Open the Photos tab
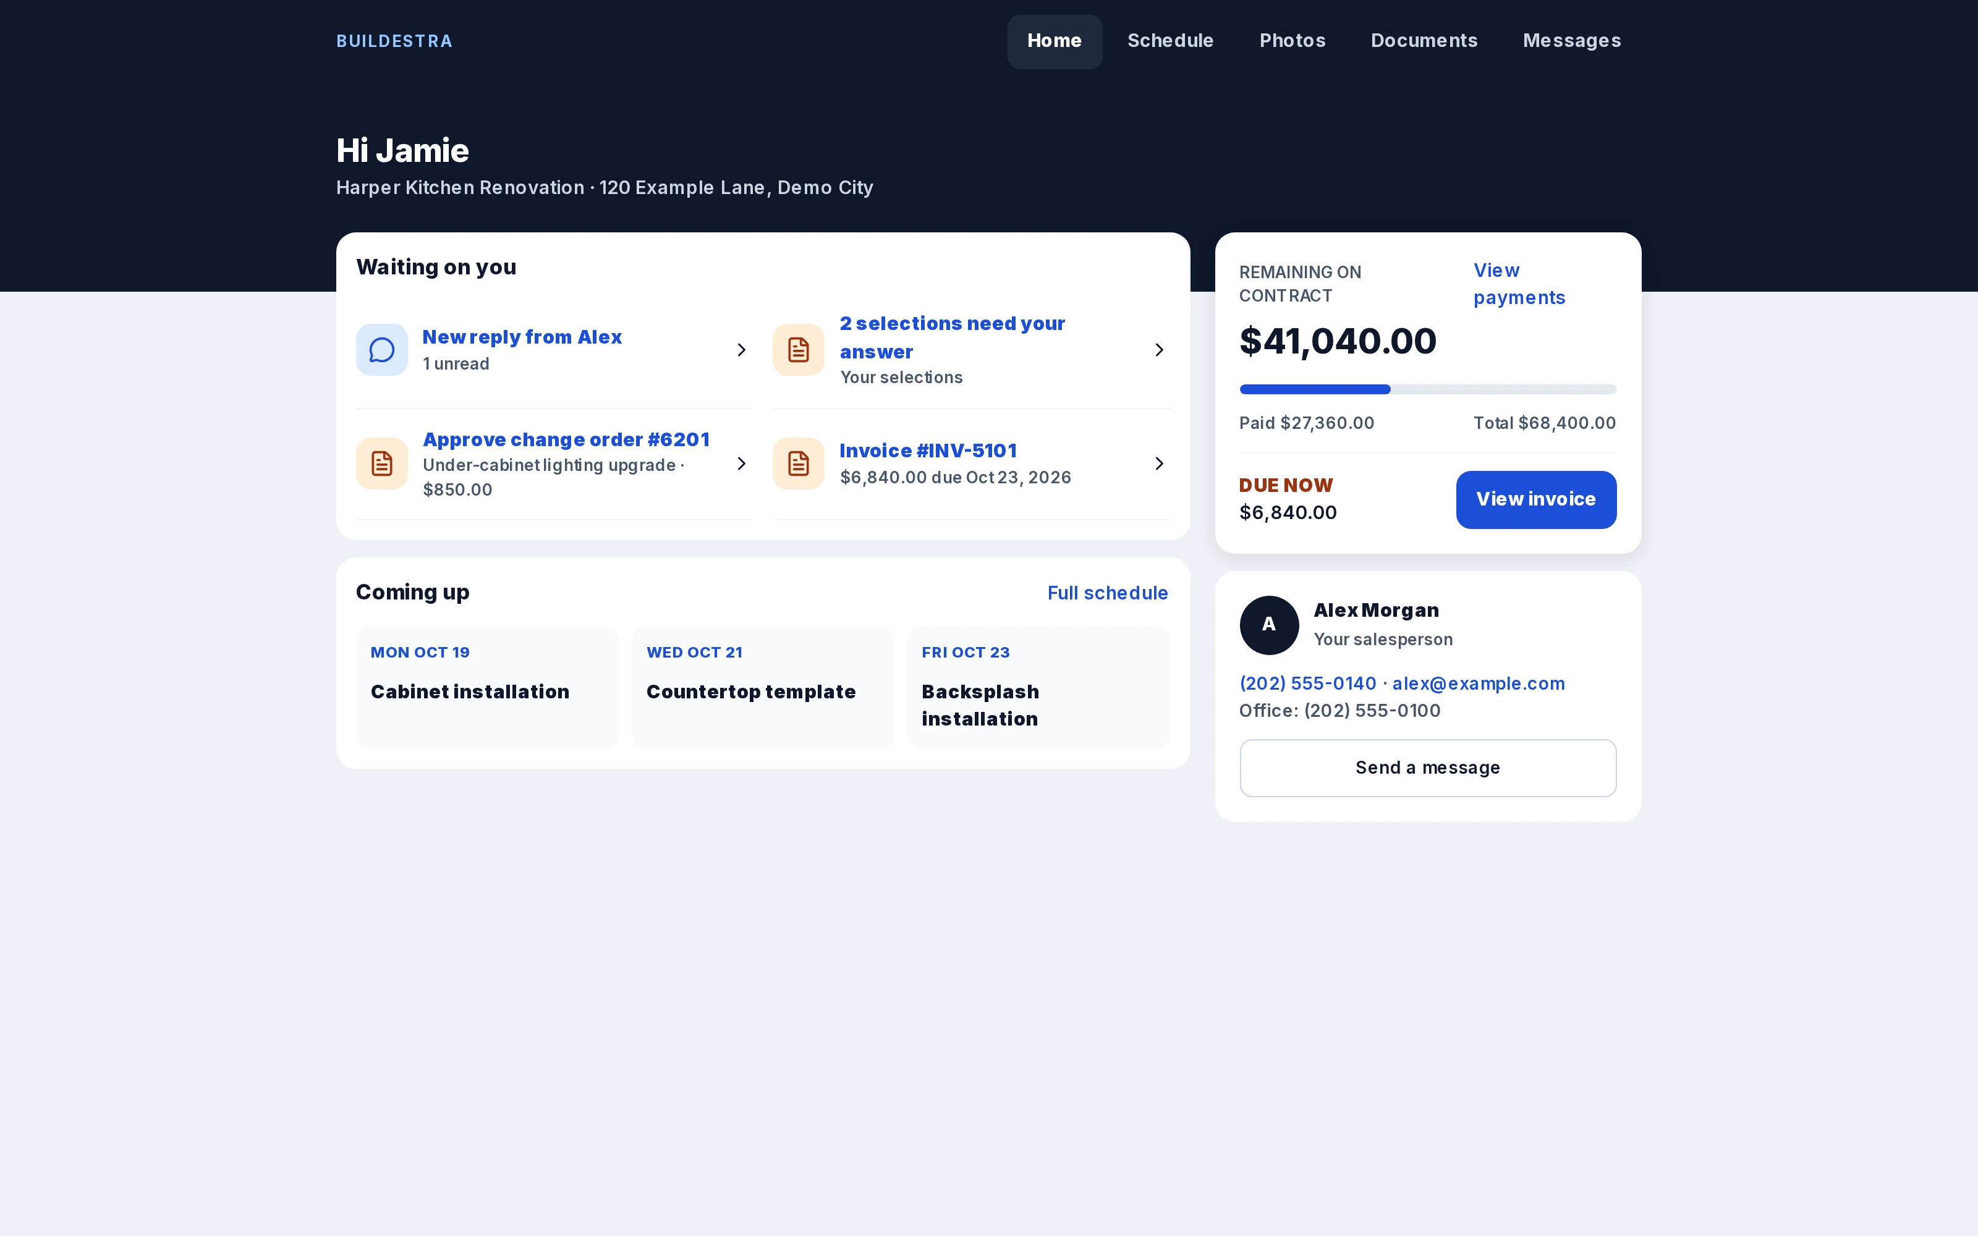Screen dimensions: 1978x1236 1292,41
